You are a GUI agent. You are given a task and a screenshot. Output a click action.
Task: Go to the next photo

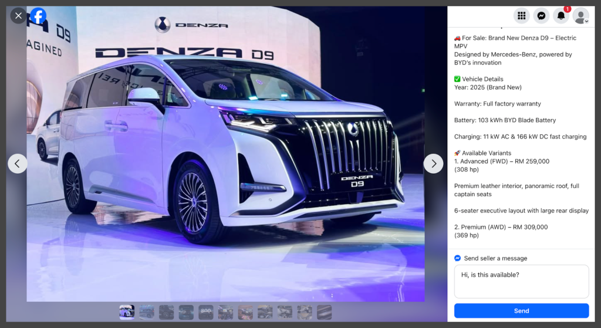433,164
